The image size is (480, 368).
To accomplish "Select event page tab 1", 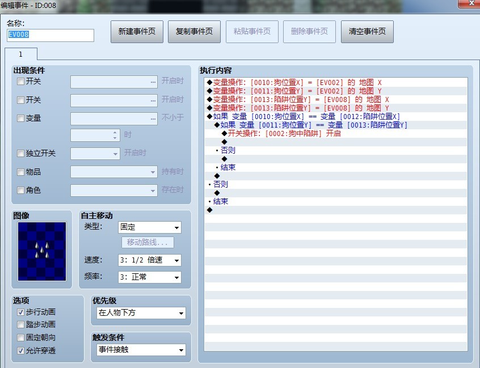I will pos(21,54).
